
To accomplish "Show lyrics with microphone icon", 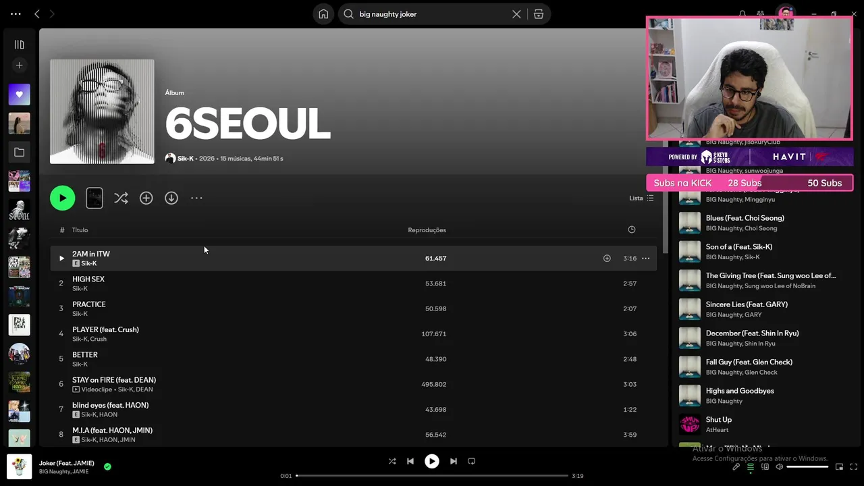I will (x=736, y=466).
